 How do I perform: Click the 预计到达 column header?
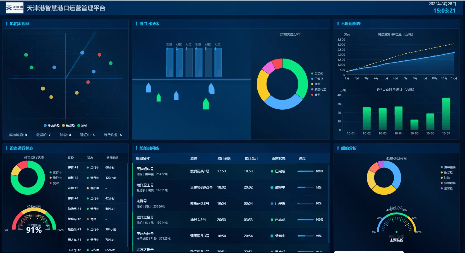pos(224,158)
